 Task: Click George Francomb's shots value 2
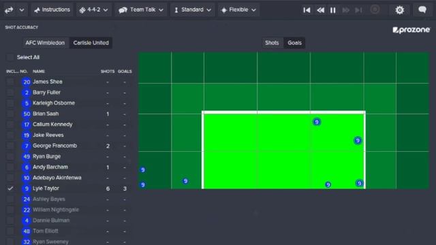(x=108, y=146)
